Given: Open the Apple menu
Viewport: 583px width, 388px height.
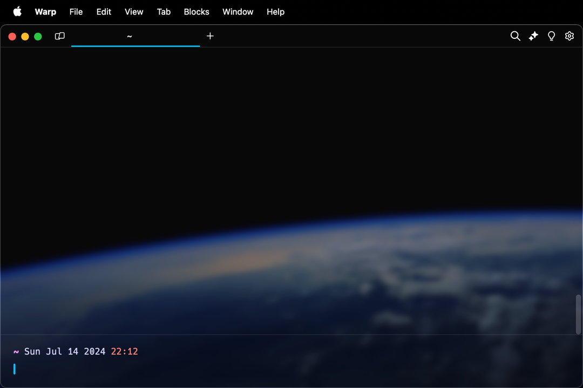Looking at the screenshot, I should 17,12.
